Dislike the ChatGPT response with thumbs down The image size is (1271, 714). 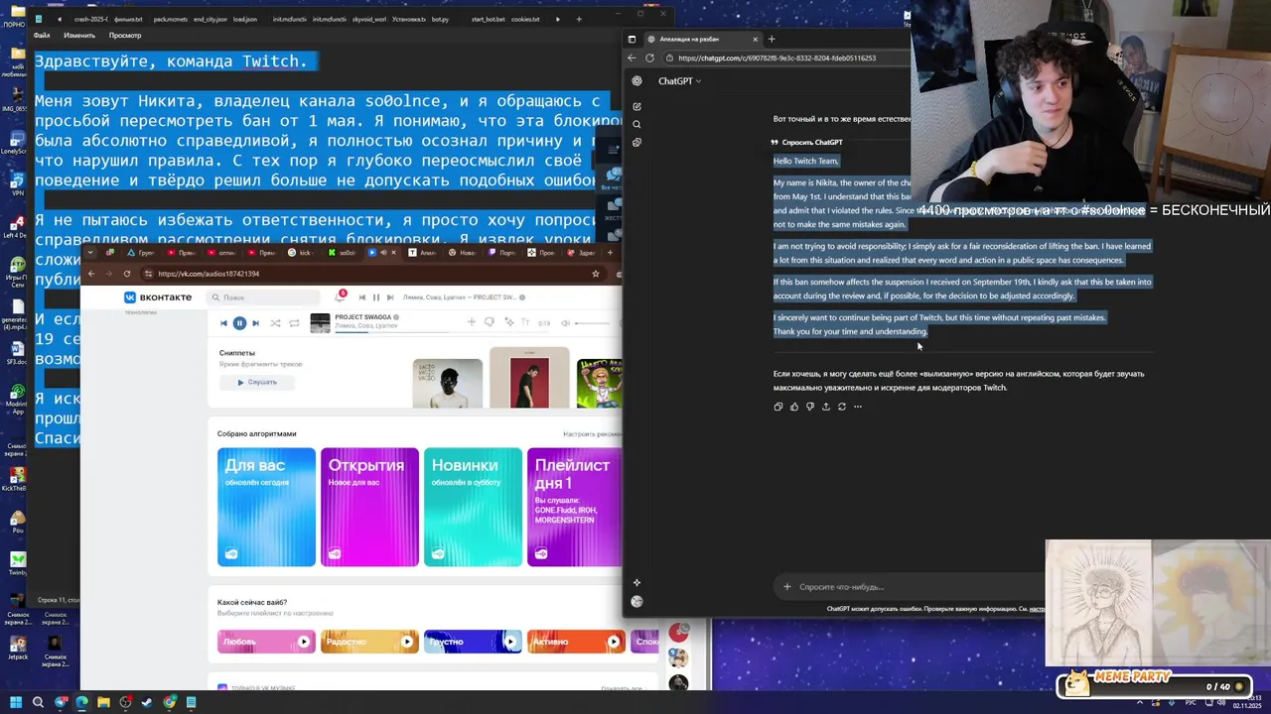(x=809, y=407)
